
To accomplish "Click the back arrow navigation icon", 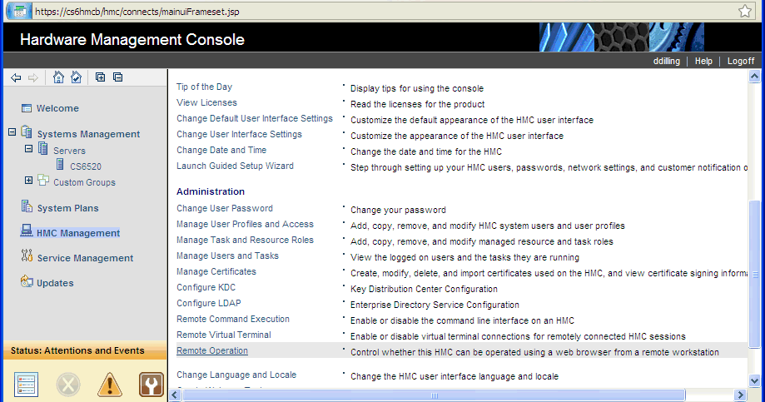I will (x=16, y=77).
